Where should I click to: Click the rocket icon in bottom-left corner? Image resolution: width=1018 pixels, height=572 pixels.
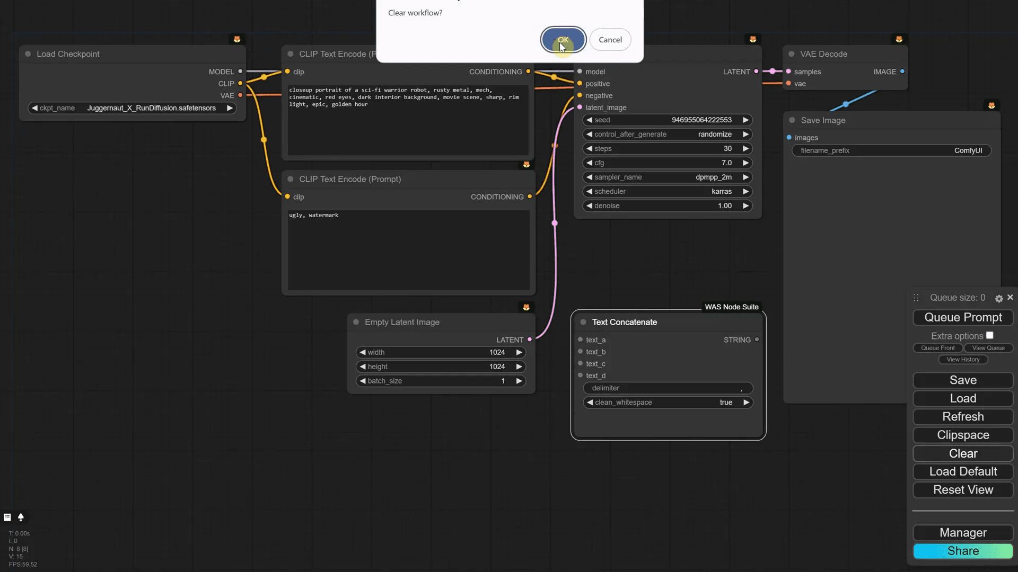point(21,517)
